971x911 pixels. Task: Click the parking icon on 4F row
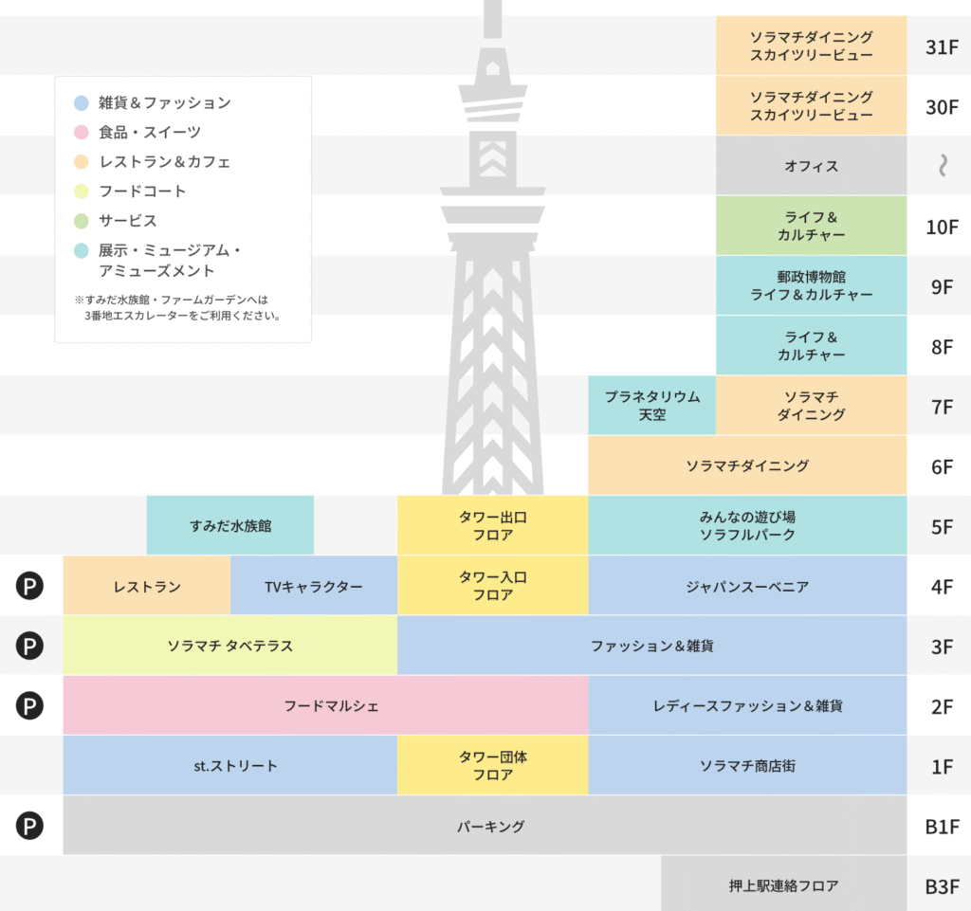(x=30, y=587)
